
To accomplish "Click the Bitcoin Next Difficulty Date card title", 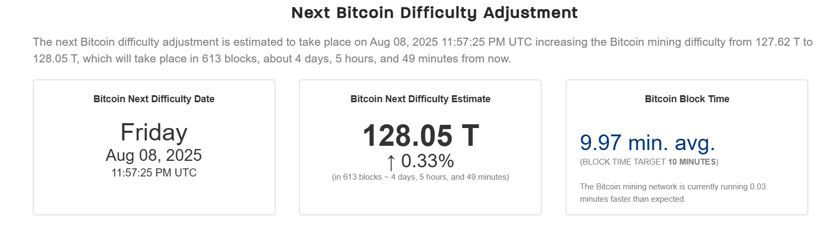I will click(x=154, y=99).
